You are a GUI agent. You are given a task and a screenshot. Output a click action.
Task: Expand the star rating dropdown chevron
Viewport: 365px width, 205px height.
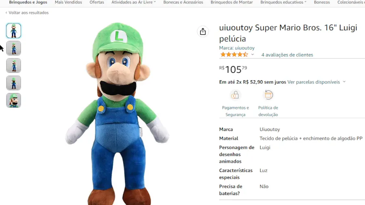pos(252,55)
